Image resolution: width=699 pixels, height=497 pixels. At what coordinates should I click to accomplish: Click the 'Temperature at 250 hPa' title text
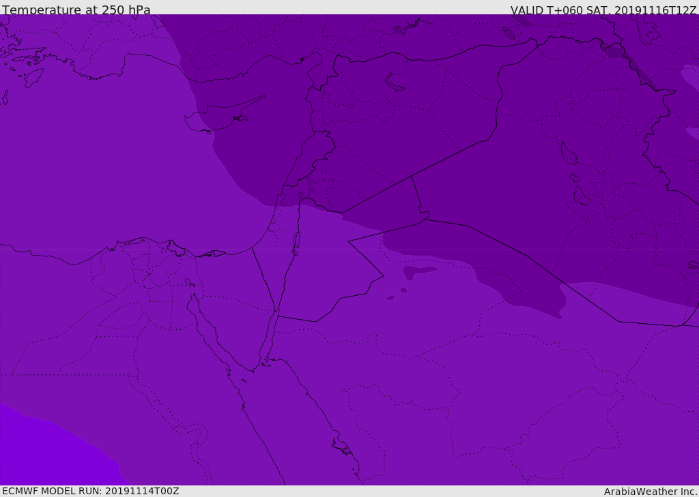point(76,10)
